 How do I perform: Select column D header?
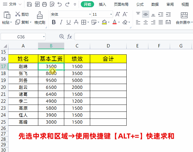108,46
